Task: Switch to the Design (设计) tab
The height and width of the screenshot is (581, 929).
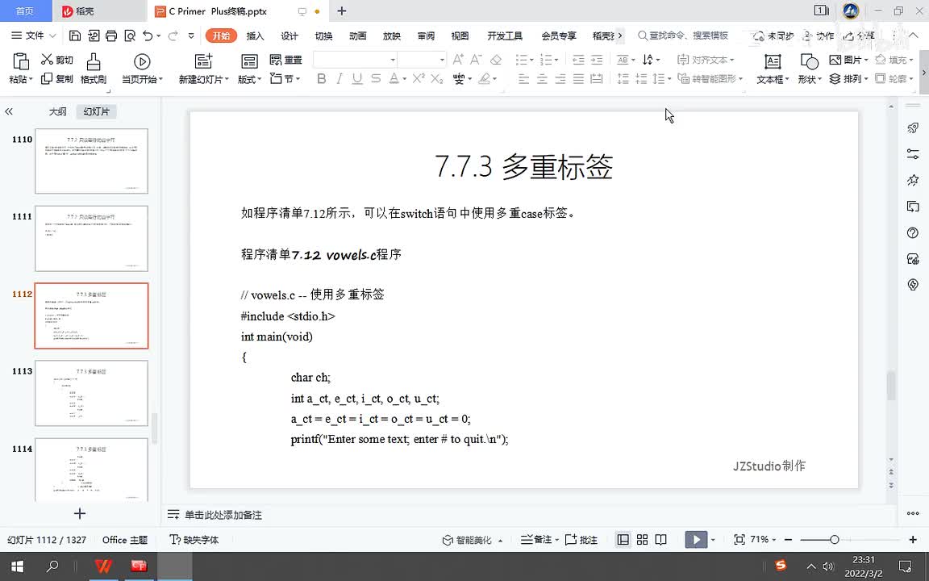Action: [x=290, y=36]
